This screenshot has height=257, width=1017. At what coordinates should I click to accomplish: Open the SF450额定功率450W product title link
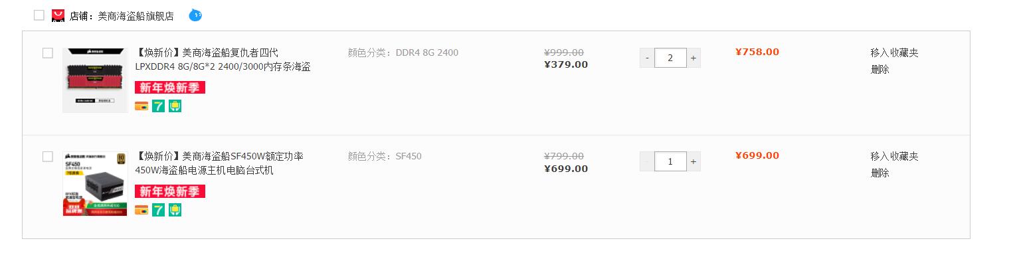coord(219,163)
